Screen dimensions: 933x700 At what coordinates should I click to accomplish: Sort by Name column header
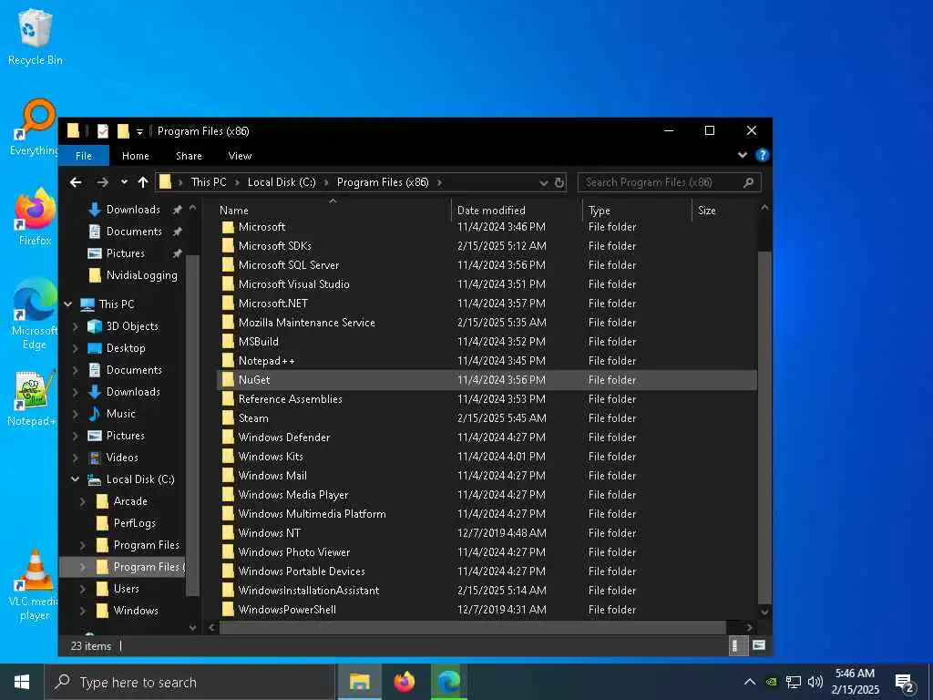tap(333, 211)
